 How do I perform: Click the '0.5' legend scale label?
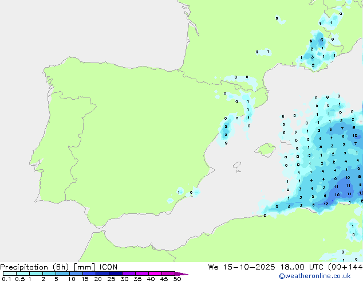[x=19, y=279]
